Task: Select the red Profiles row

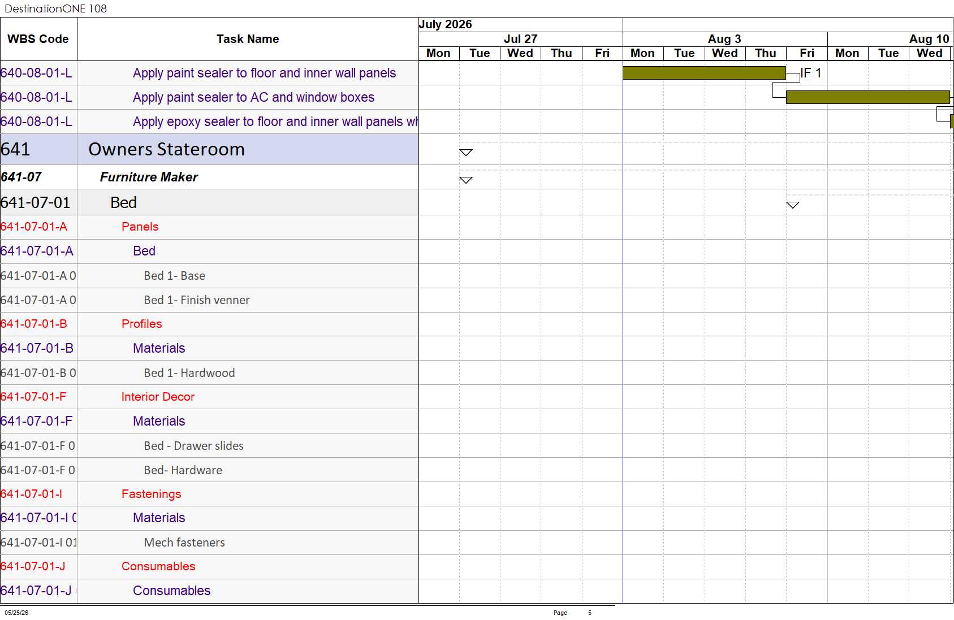Action: coord(209,324)
